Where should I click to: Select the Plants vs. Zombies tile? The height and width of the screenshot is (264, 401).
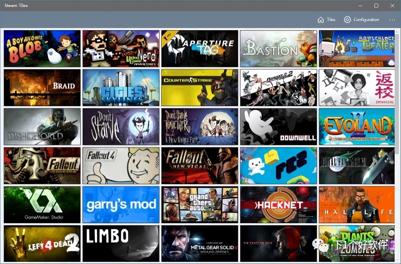pos(357,244)
